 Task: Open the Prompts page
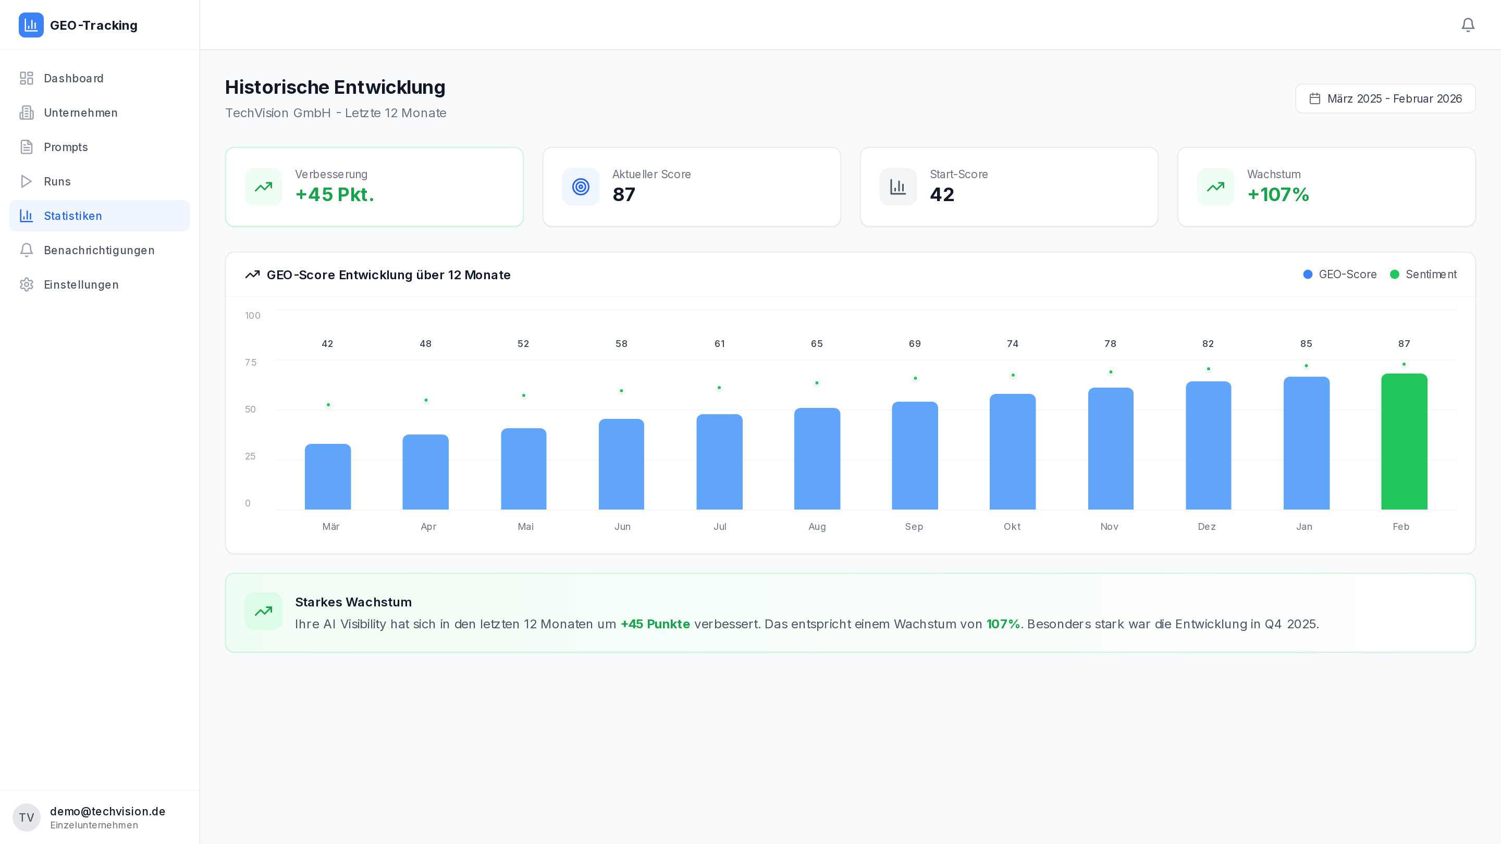click(x=66, y=147)
